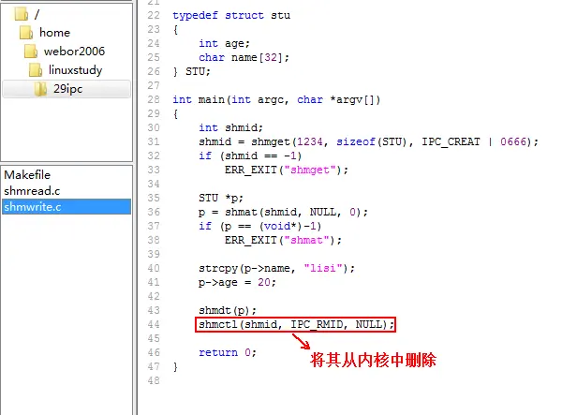The image size is (562, 415).
Task: Select the 29ipc directory label
Action: [67, 89]
